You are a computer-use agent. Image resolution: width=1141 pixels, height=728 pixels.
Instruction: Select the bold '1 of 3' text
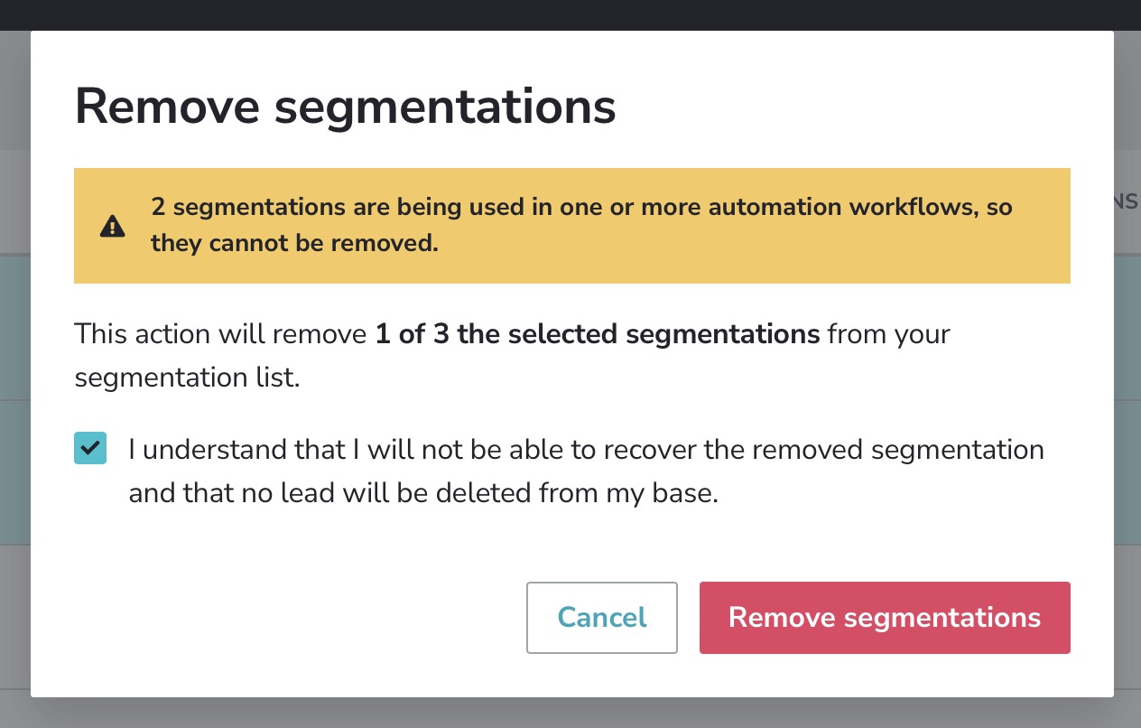click(415, 334)
